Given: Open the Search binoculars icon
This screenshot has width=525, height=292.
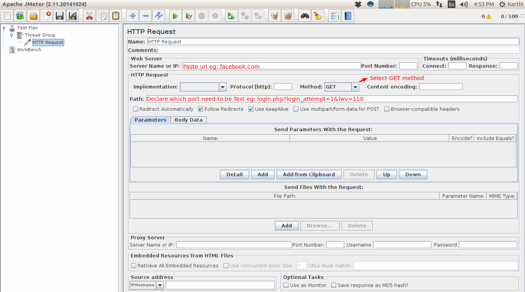Looking at the screenshot, I should pos(305,16).
